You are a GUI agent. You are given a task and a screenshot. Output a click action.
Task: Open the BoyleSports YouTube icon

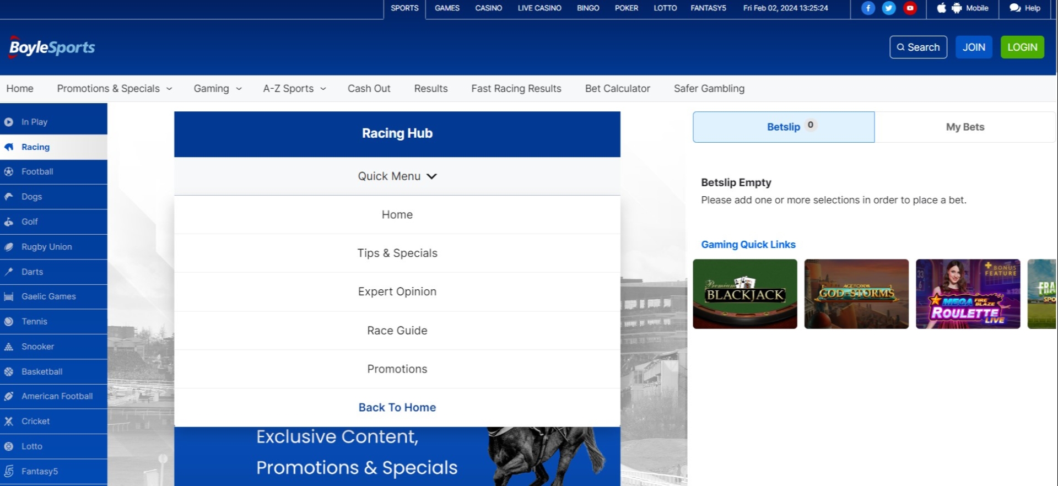coord(910,8)
